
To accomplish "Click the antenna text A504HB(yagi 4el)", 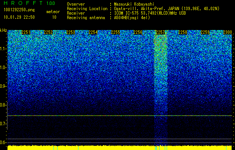I will click(132, 18).
